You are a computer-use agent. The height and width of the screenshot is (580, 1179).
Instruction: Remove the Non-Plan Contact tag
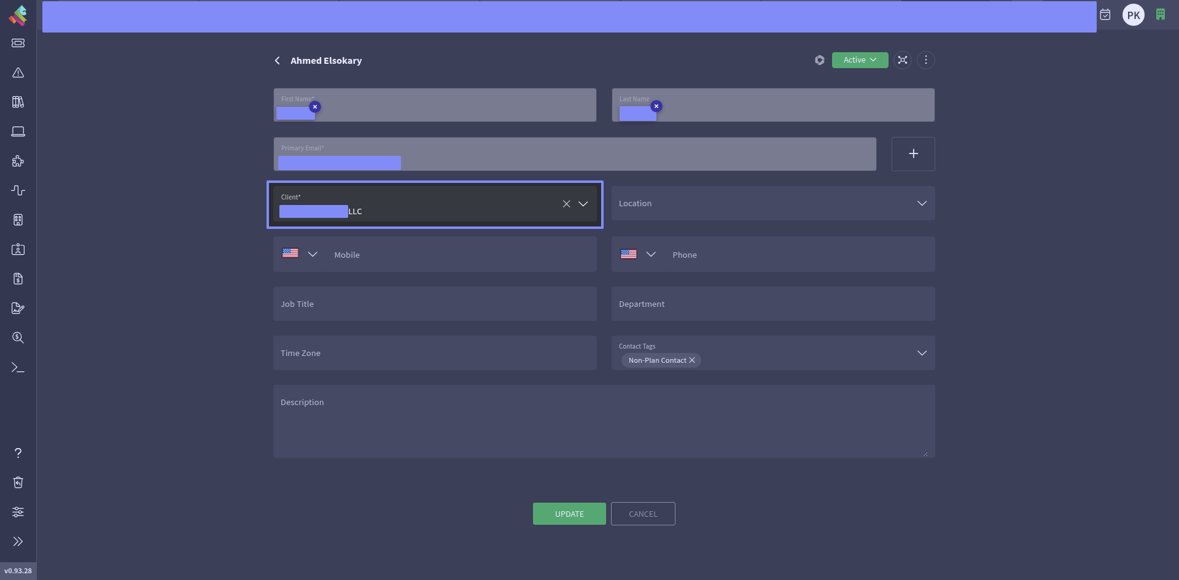pos(692,360)
